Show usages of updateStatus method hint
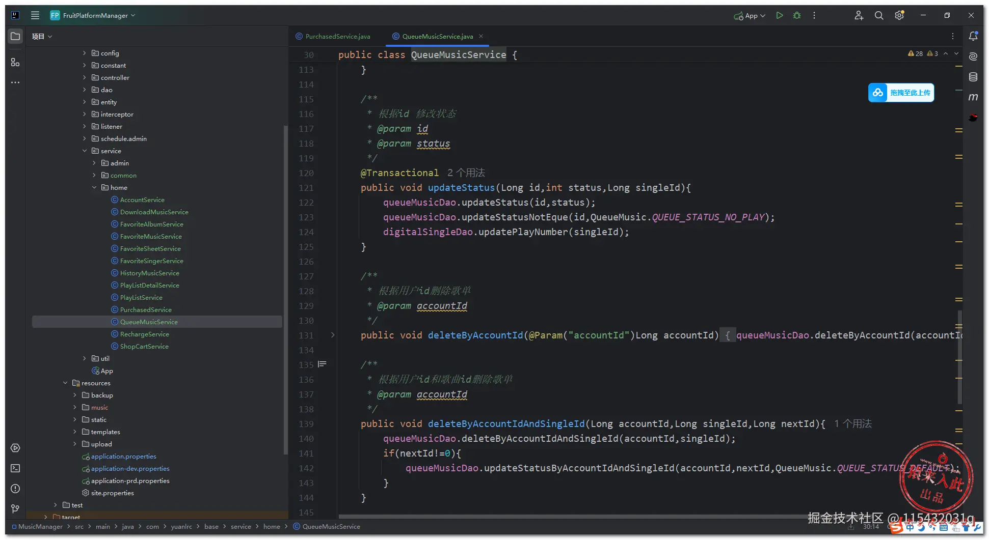The width and height of the screenshot is (989, 540). pos(466,173)
